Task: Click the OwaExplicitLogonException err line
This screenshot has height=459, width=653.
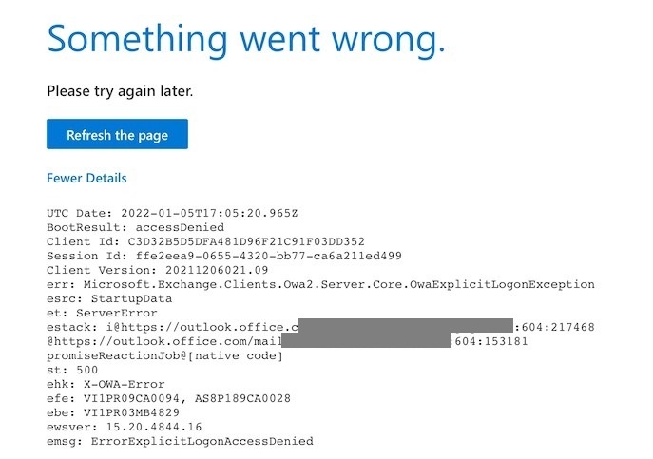Action: [320, 284]
